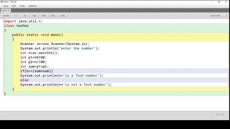Close the techno tab with its X
The width and height of the screenshot is (230, 129).
[9, 10]
